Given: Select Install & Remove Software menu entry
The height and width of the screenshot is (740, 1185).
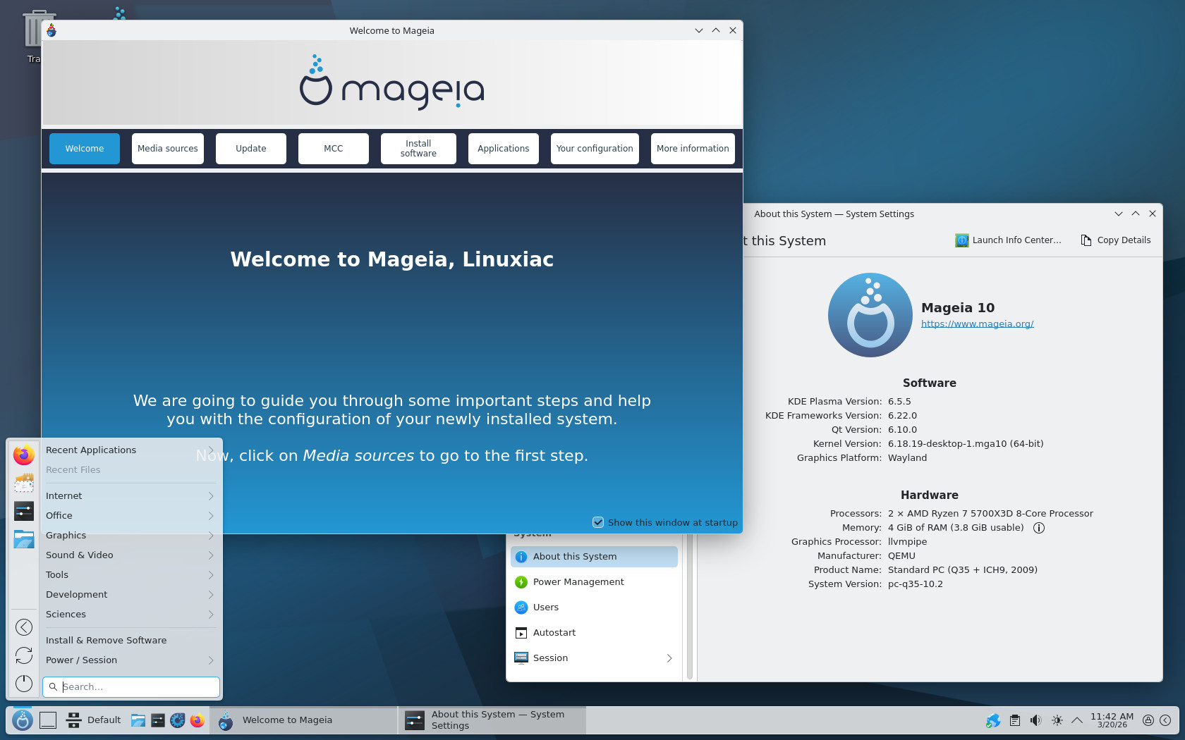Looking at the screenshot, I should point(106,641).
